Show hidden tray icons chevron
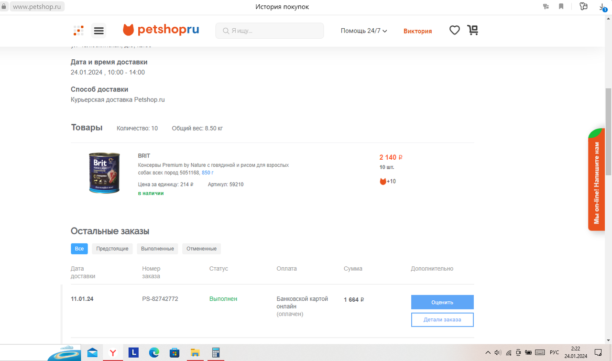The width and height of the screenshot is (612, 361). coord(488,353)
